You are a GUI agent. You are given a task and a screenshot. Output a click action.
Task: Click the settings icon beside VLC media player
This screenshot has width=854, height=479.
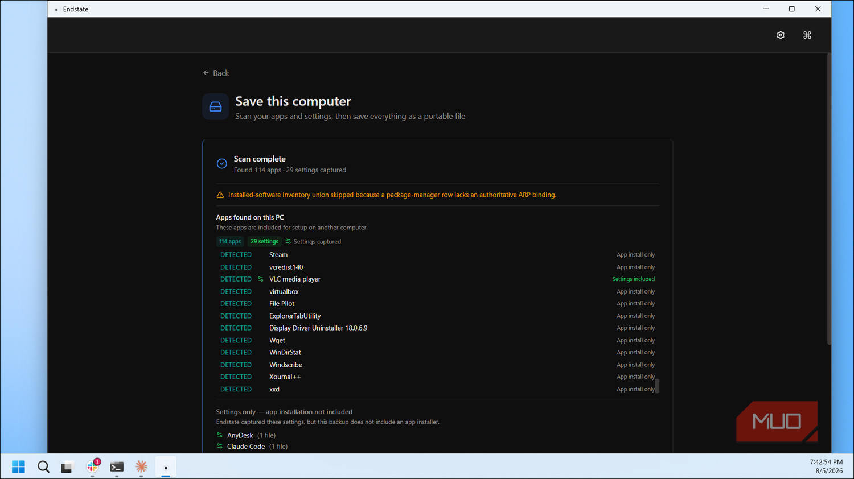click(x=261, y=279)
